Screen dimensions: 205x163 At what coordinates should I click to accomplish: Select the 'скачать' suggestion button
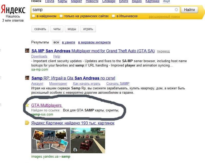[x=40, y=29]
